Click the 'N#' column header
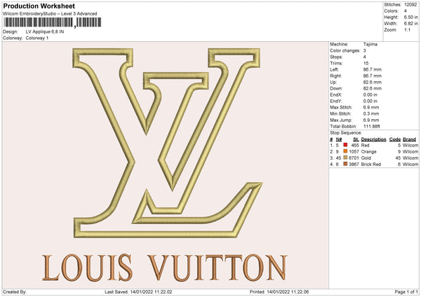The image size is (421, 297). tap(339, 139)
